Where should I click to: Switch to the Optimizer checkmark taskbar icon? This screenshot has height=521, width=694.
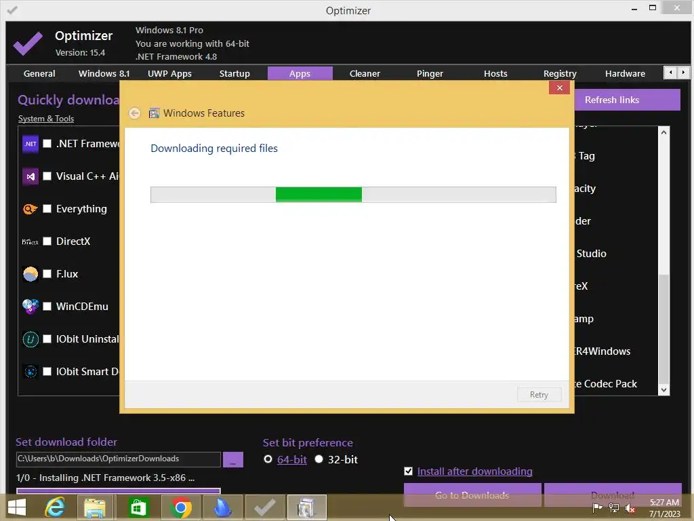[x=265, y=507]
